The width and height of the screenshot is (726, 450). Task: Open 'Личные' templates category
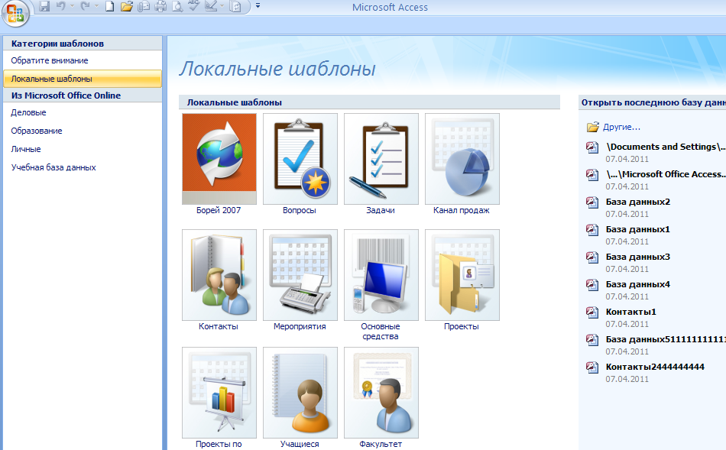pos(83,149)
